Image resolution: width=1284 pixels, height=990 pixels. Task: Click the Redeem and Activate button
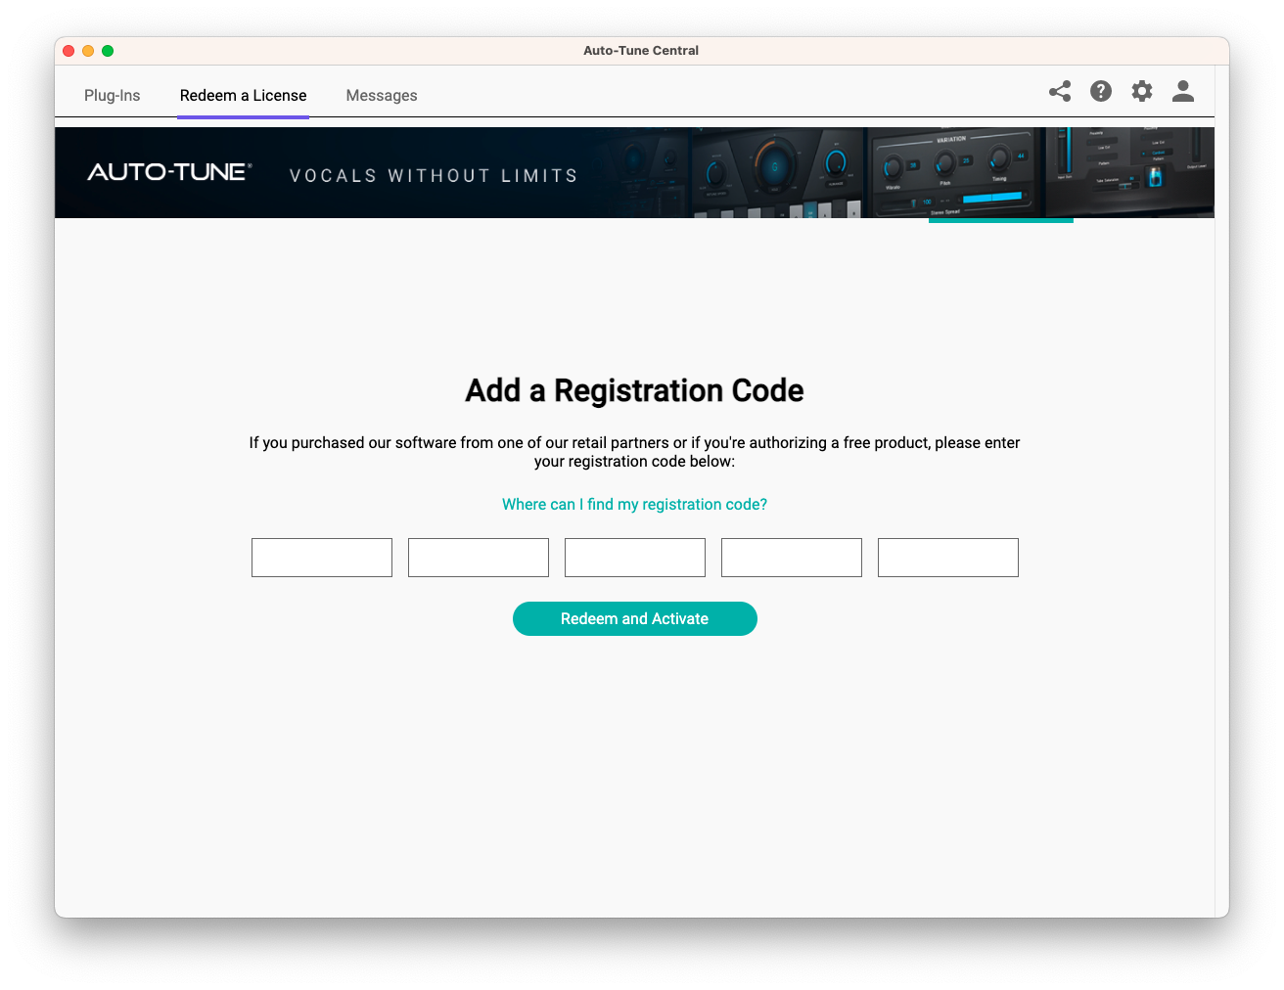point(635,618)
